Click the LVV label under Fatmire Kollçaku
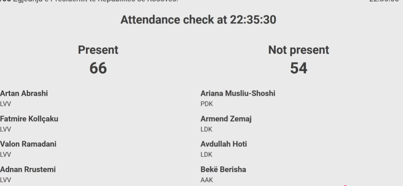403x186 pixels. click(x=5, y=129)
